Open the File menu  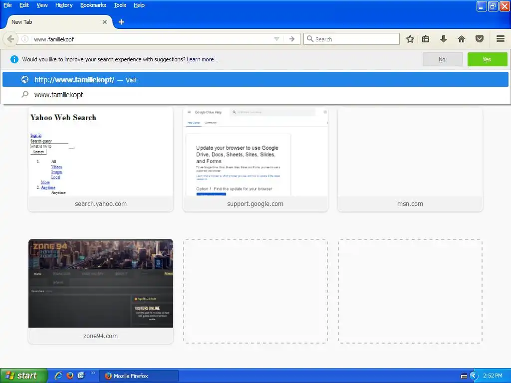7,5
